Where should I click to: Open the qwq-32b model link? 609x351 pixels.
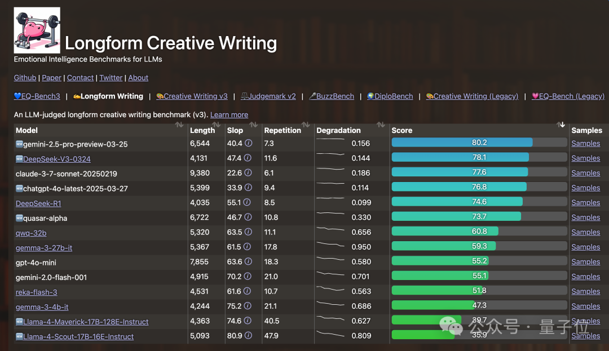tap(31, 233)
